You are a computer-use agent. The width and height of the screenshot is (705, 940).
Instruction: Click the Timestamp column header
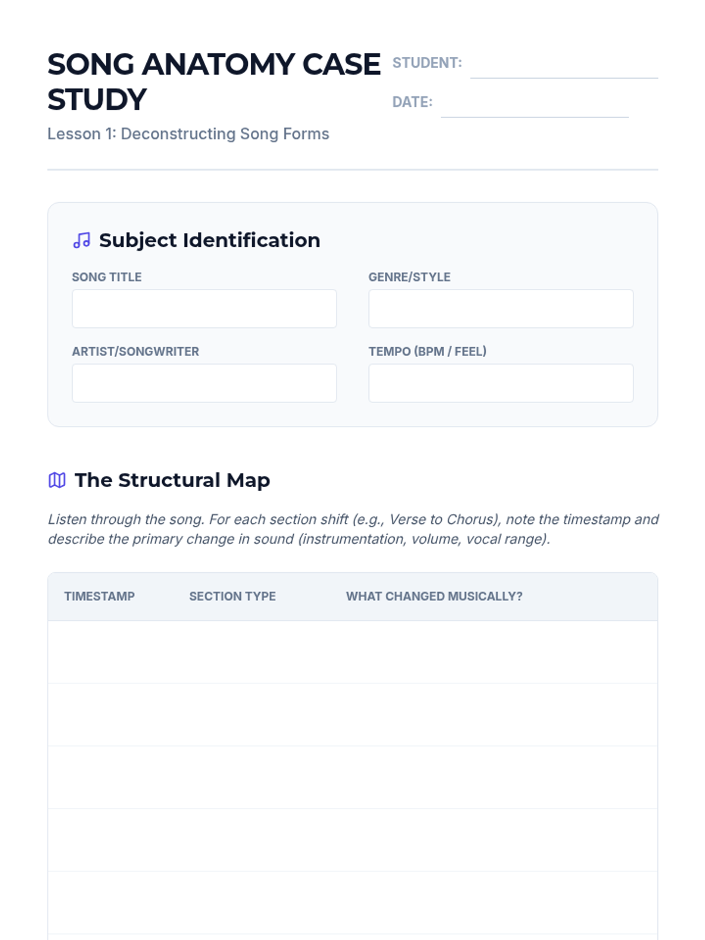pyautogui.click(x=99, y=596)
